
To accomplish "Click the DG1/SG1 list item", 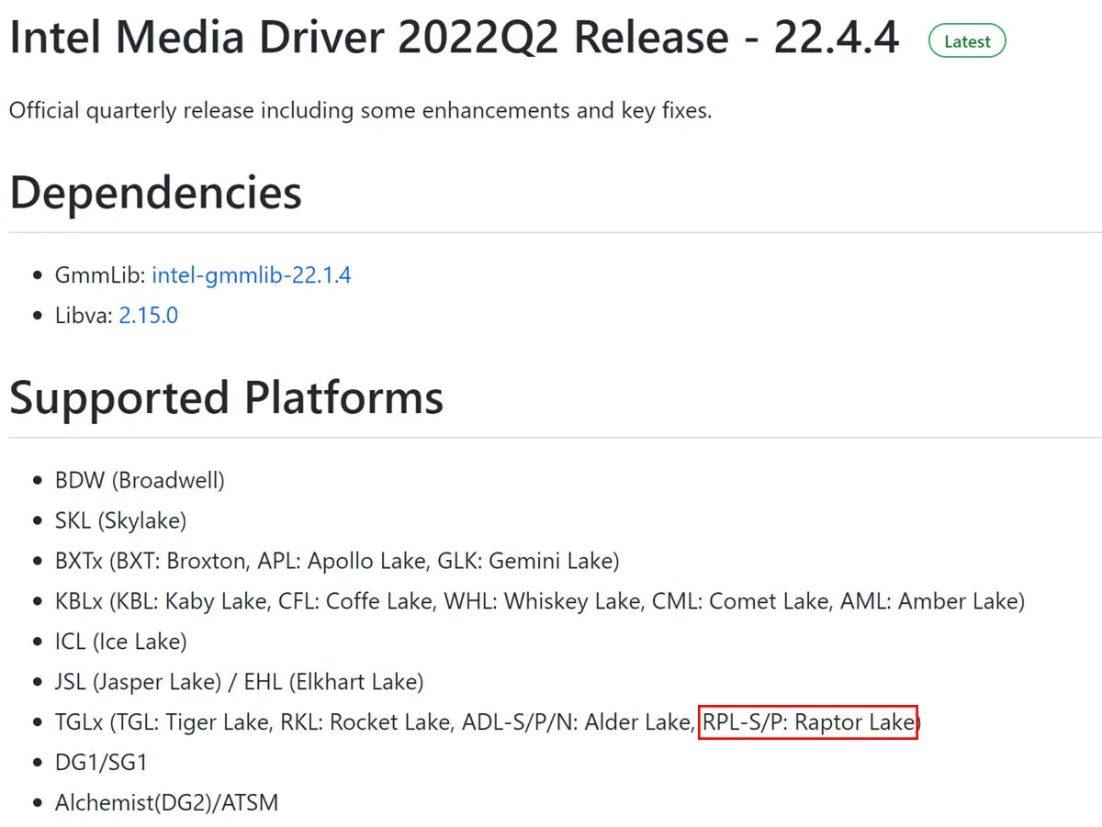I will coord(101,763).
